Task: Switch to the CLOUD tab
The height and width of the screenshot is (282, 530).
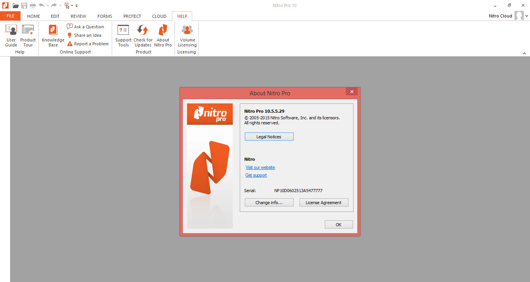Action: click(159, 16)
